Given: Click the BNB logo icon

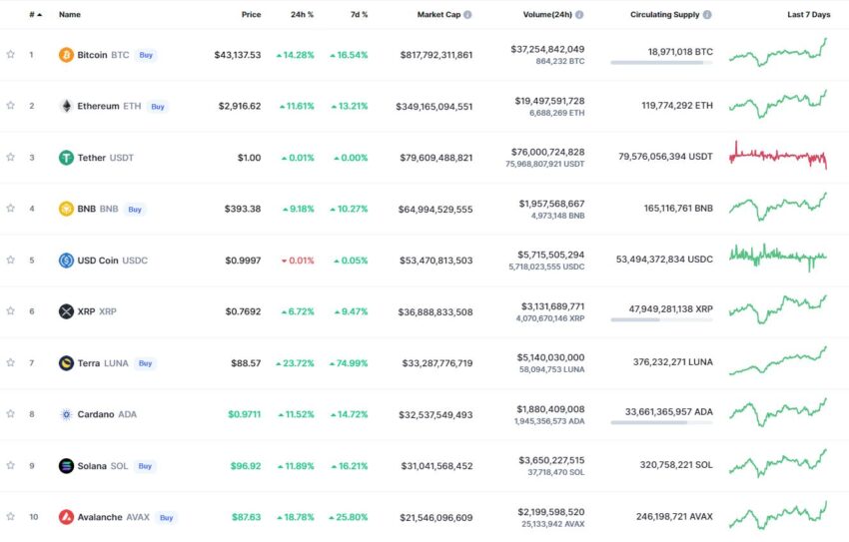Looking at the screenshot, I should click(66, 209).
